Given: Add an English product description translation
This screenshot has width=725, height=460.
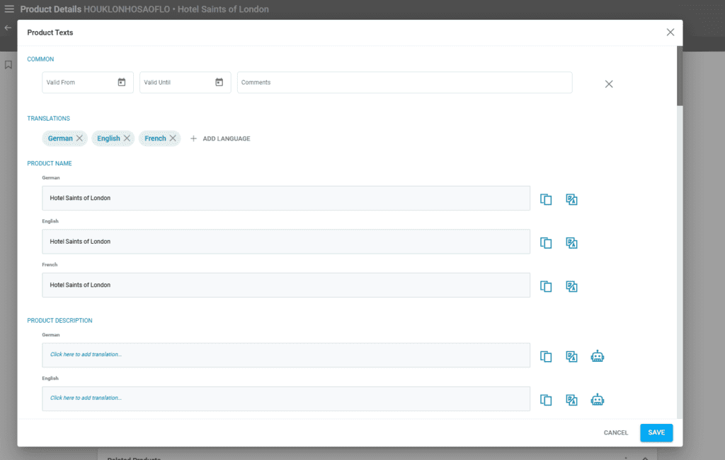Looking at the screenshot, I should click(x=286, y=399).
